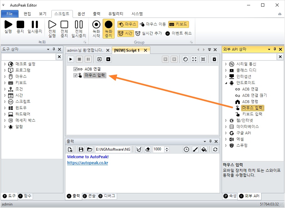285x208 pixels.
Task: Click the paintbrush icon in 출력 toolbar
Action: coord(195,149)
